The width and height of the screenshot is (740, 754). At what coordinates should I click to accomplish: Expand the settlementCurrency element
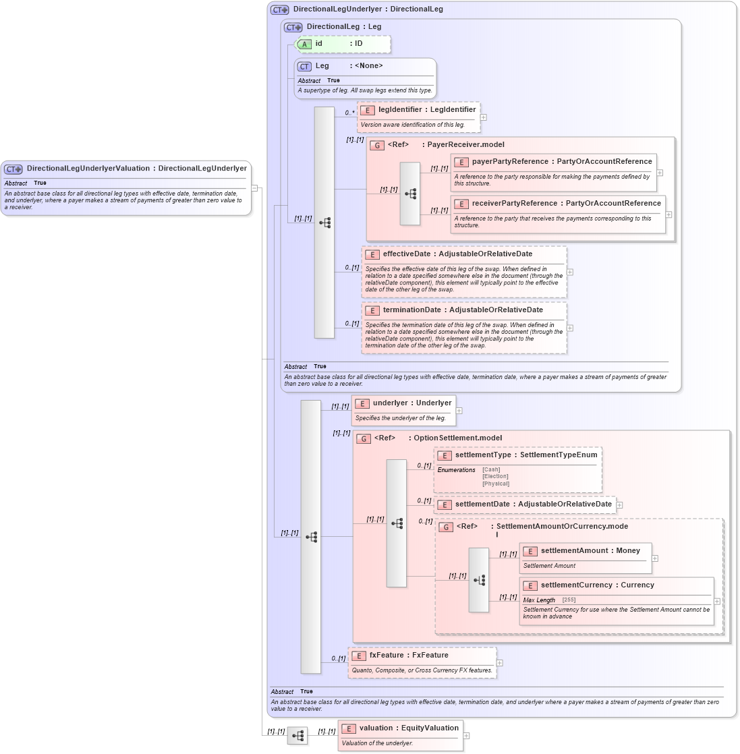pos(717,601)
